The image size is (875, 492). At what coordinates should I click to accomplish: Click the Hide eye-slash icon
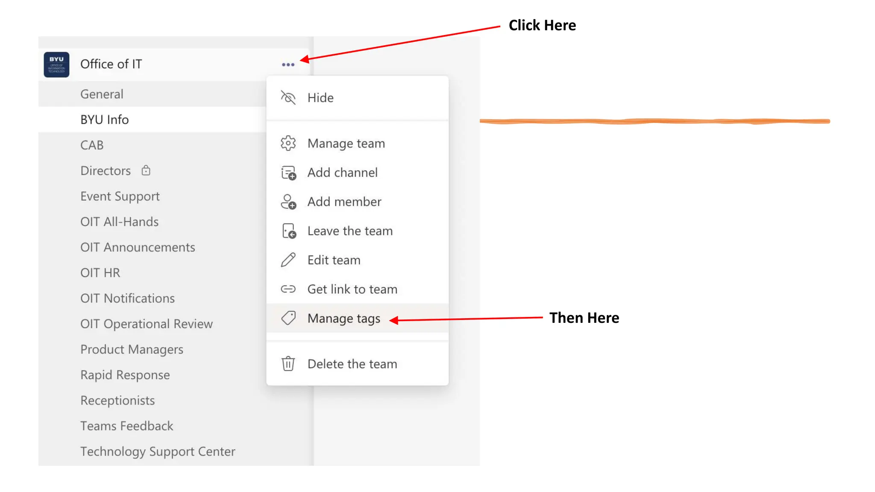pos(288,98)
